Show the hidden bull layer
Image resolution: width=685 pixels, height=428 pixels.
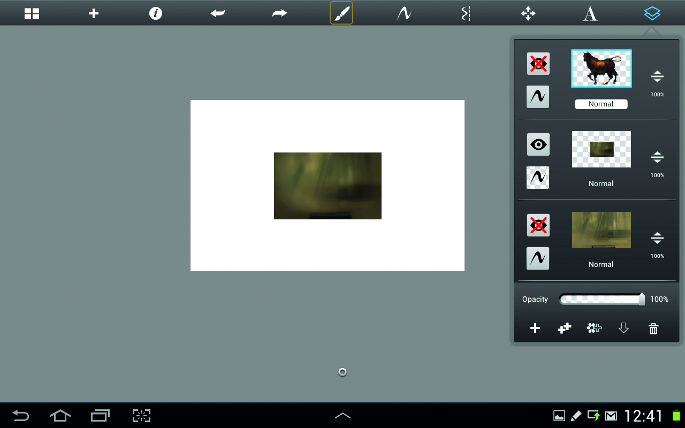click(538, 64)
